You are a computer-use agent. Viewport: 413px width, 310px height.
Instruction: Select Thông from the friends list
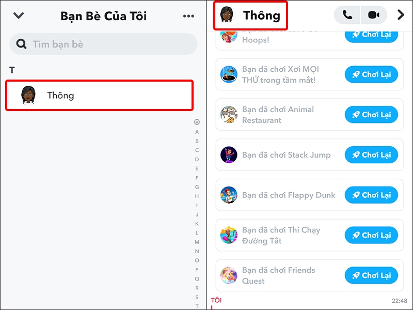pyautogui.click(x=98, y=95)
